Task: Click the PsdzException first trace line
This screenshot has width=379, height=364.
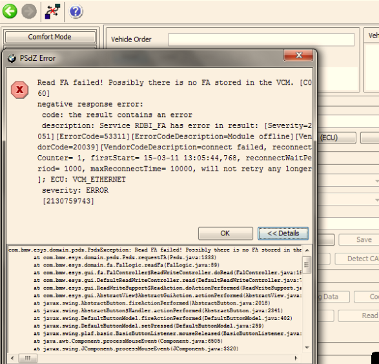Action: (155, 250)
